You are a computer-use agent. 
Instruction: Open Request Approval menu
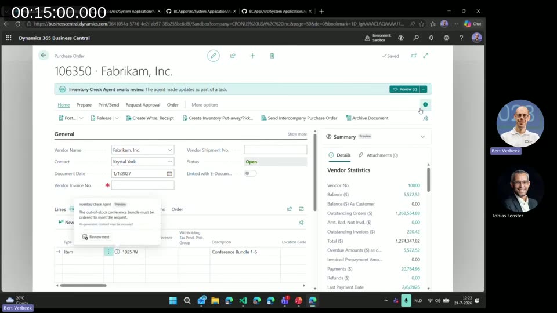pos(143,105)
